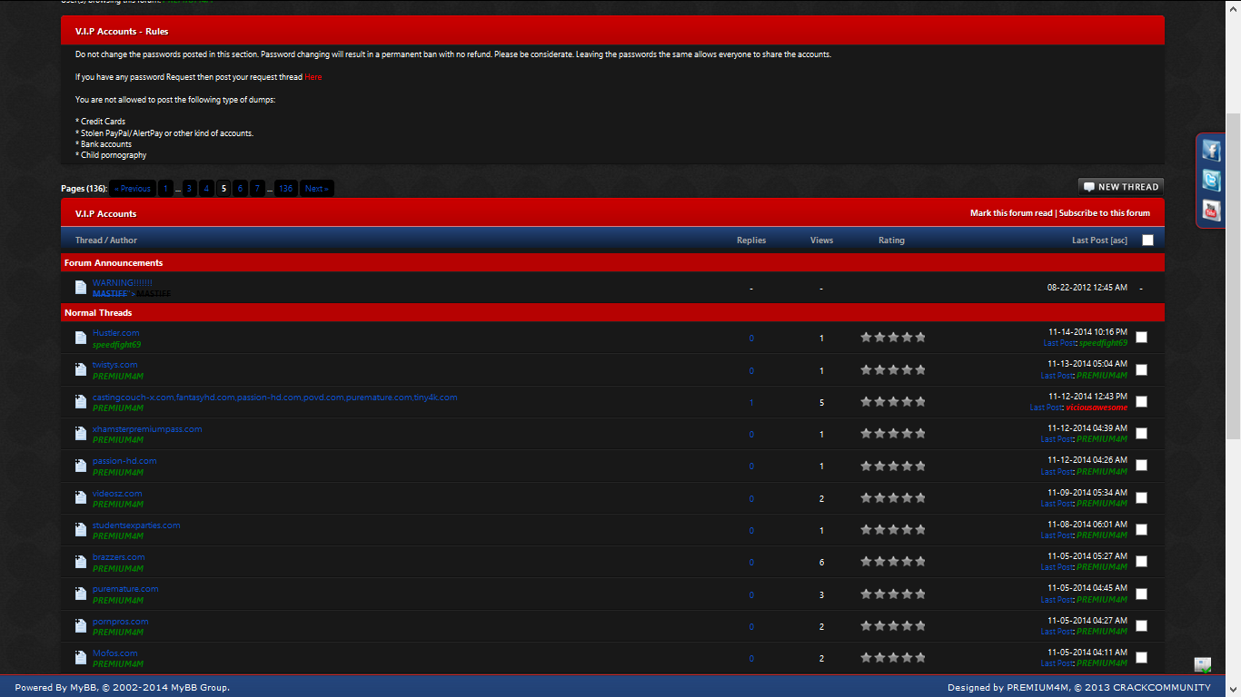Open the Facebook sidebar icon

1211,150
